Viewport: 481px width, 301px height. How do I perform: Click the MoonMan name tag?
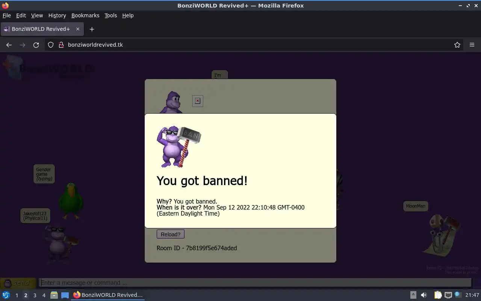click(416, 206)
